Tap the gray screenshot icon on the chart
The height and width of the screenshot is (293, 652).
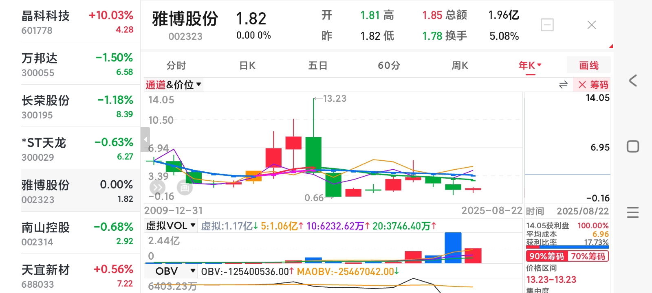[184, 188]
